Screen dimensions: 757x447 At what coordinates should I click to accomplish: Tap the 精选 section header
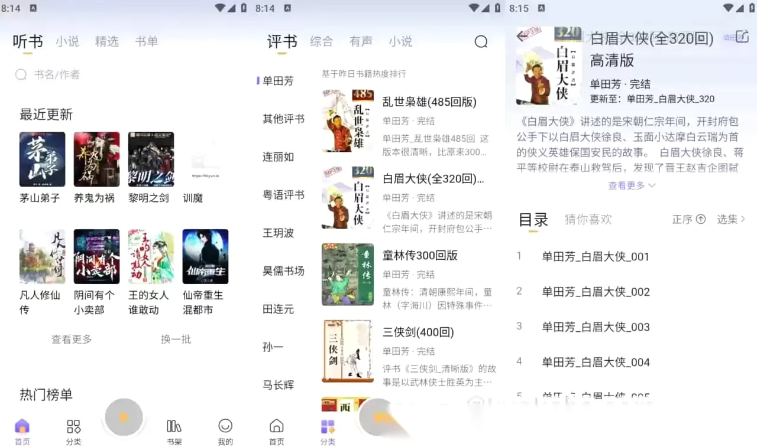(x=107, y=41)
